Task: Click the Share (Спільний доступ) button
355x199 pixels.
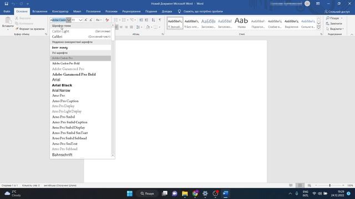Action: coord(337,12)
